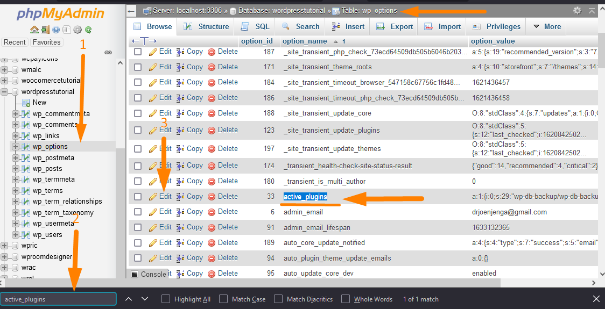Screen dimensions: 605x309
Task: Go to phpMyAdmin home via house icon
Action: point(34,30)
